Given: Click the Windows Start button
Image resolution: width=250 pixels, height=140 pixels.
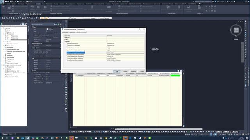Looking at the screenshot, I should click(x=2, y=138).
